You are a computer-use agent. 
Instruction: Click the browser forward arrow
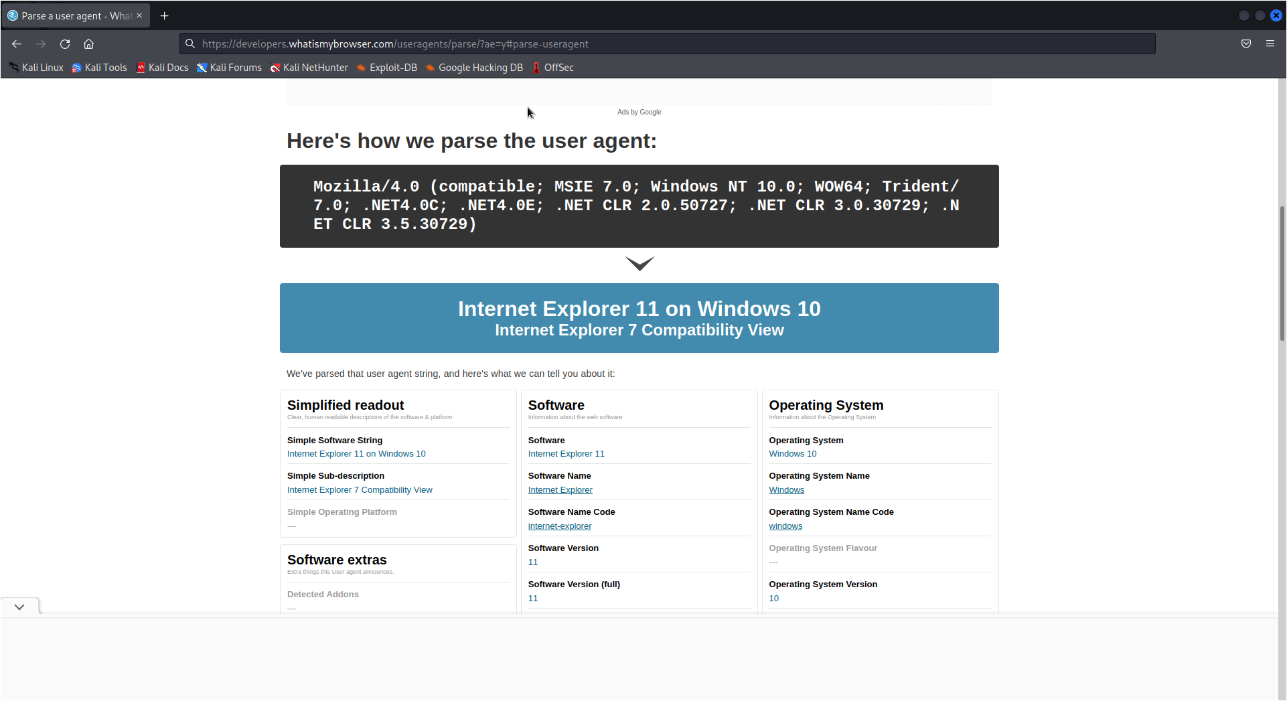pyautogui.click(x=41, y=44)
